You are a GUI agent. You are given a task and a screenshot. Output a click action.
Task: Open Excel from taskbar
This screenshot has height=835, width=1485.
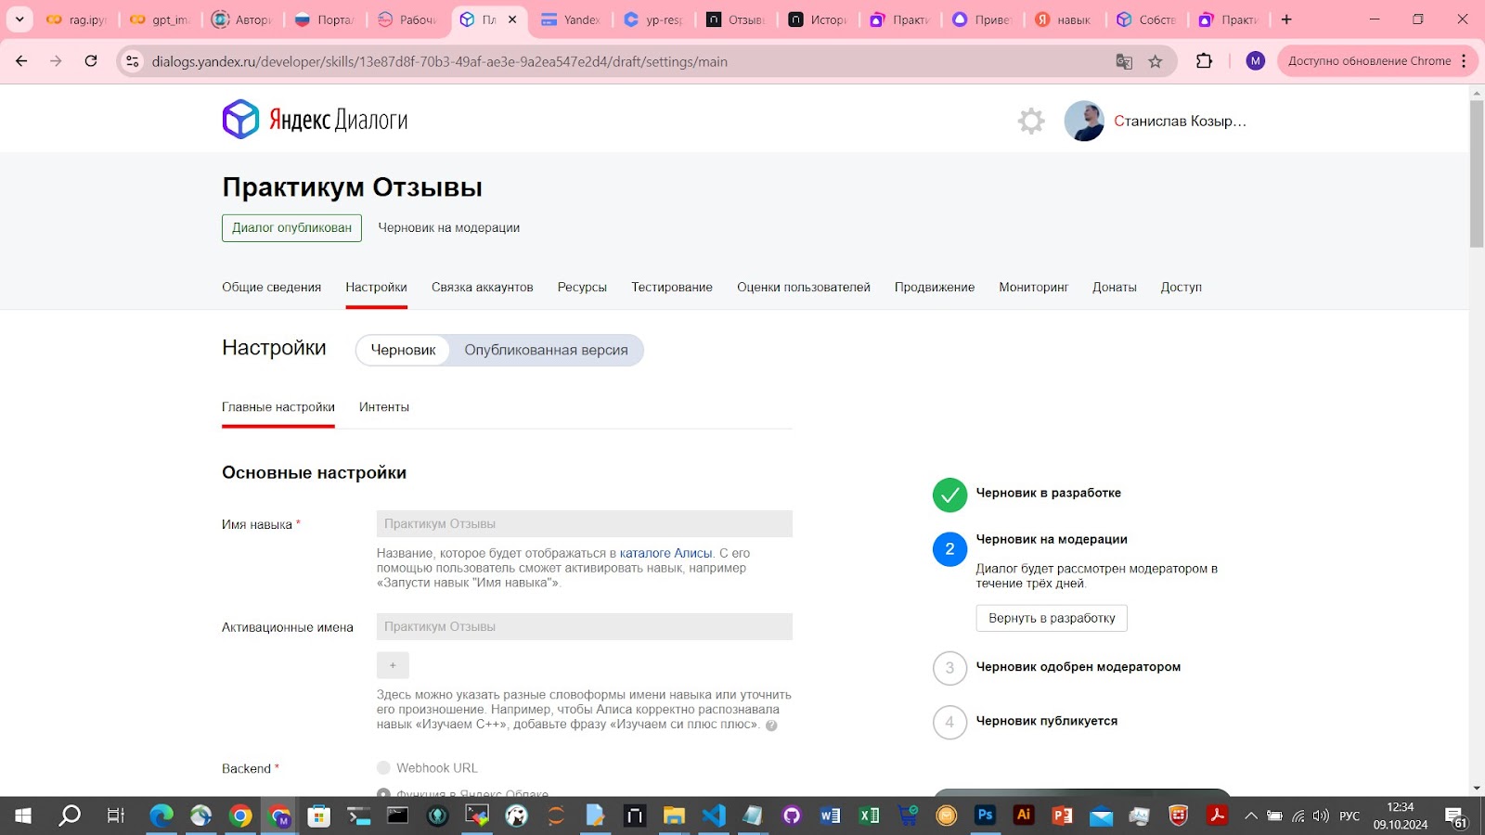[x=869, y=816]
